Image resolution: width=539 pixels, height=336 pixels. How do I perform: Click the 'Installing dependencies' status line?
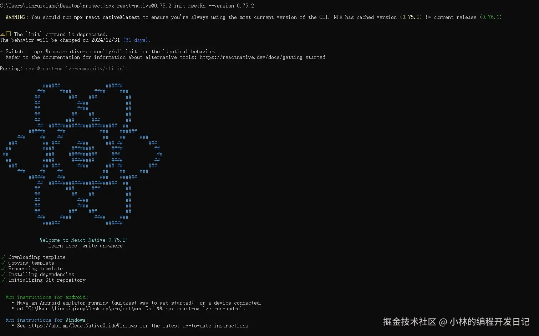(x=41, y=274)
